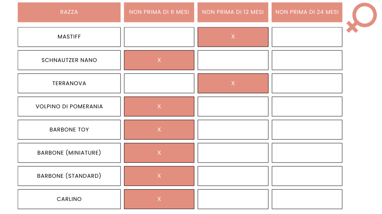
Task: Click the X in Terranova's 12 months cell
Action: [x=233, y=83]
